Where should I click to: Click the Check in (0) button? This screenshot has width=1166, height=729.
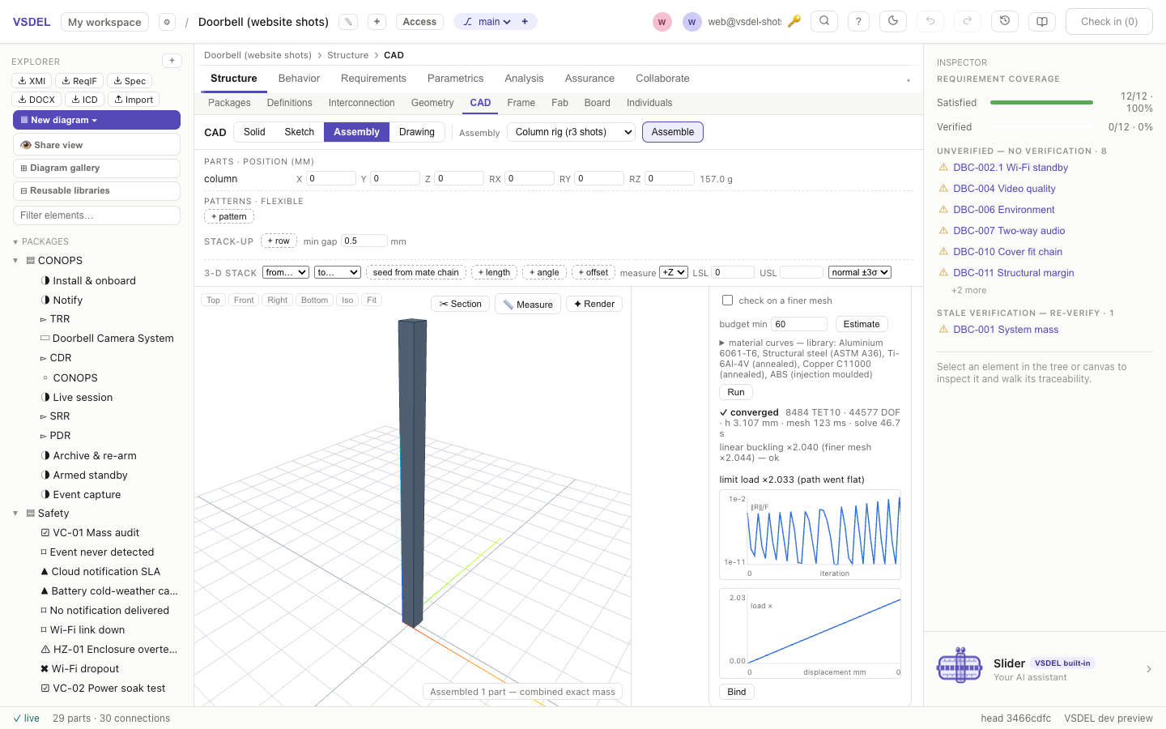[1109, 22]
